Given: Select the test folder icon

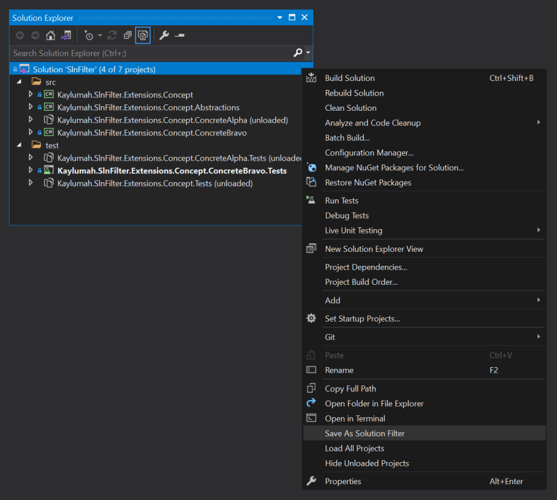Looking at the screenshot, I should (x=36, y=145).
